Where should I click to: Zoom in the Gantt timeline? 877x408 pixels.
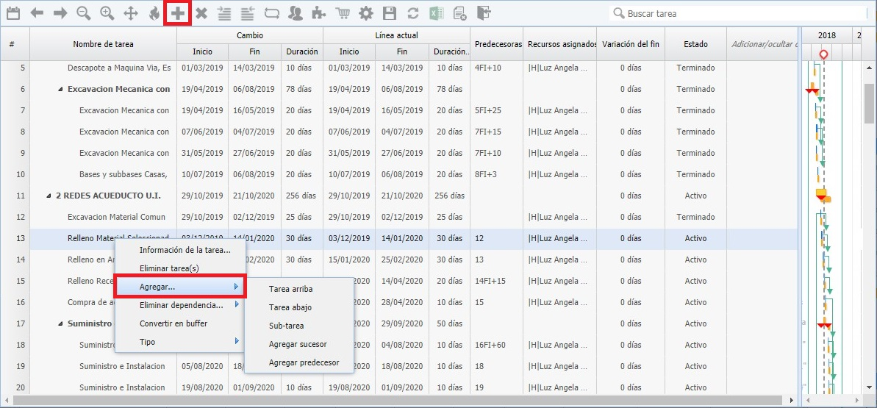107,13
